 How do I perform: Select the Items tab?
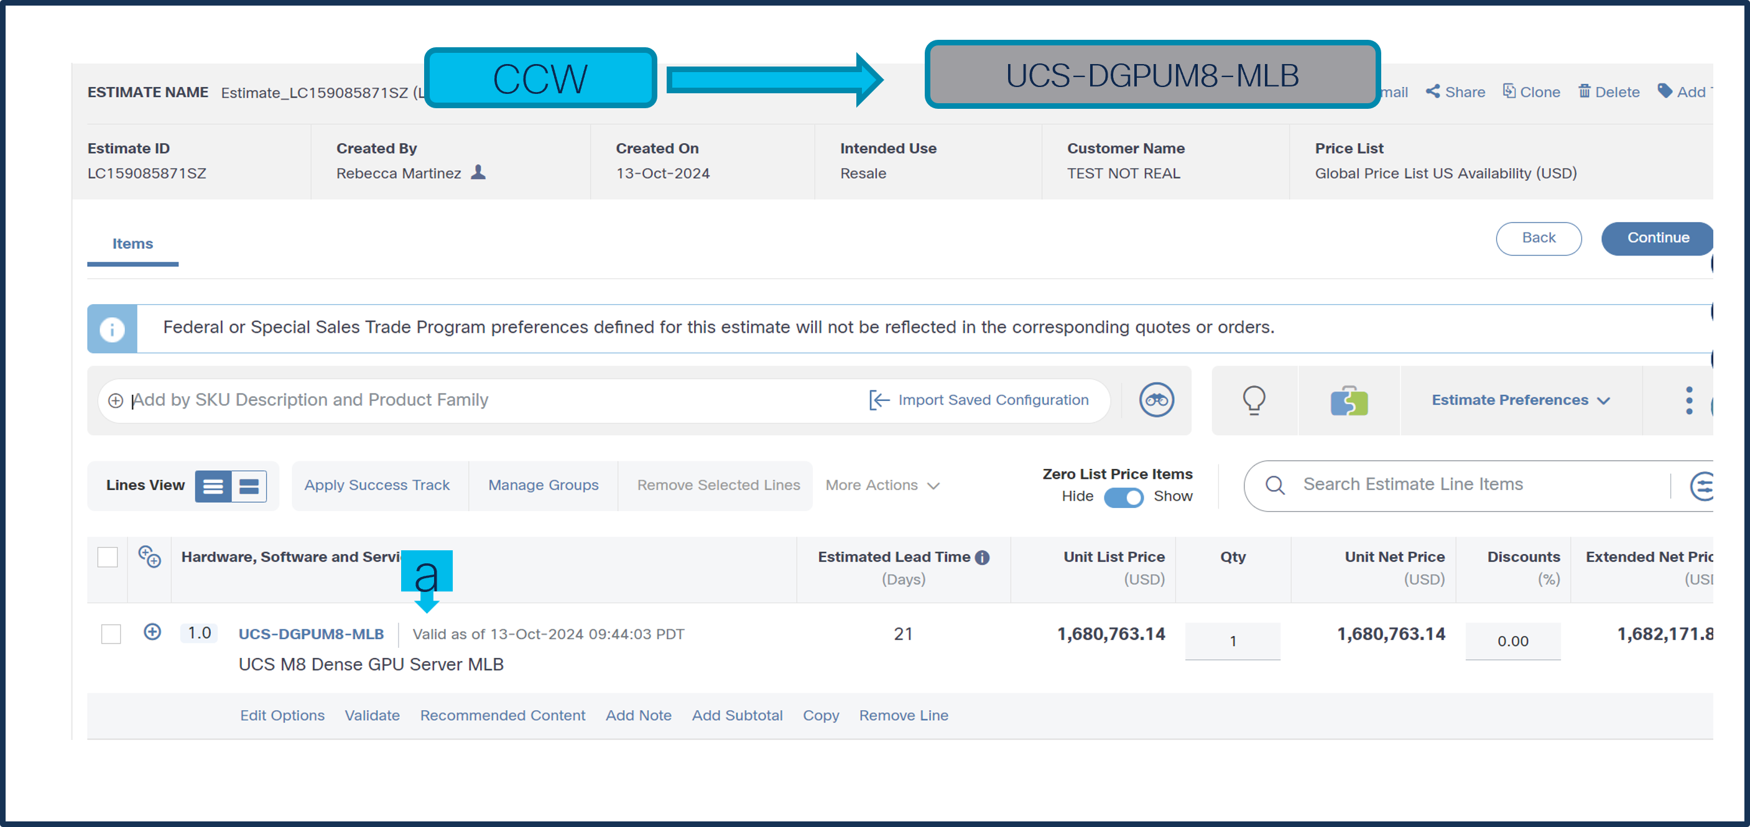(132, 244)
